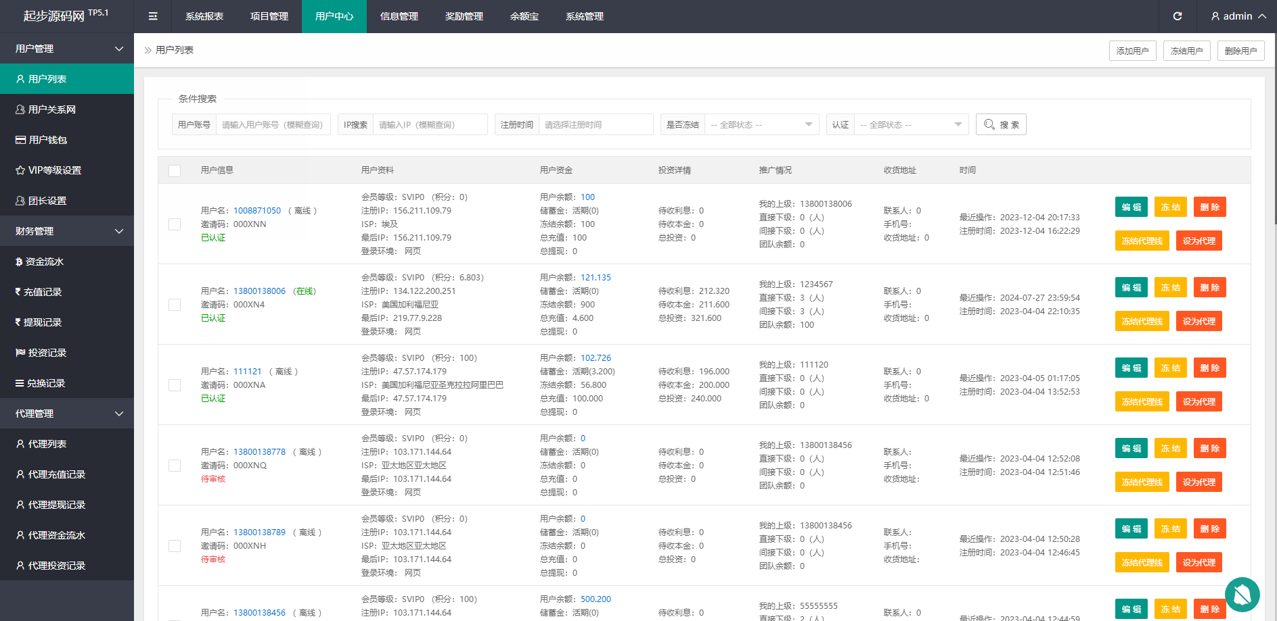Click username link 13800138006

click(x=259, y=291)
